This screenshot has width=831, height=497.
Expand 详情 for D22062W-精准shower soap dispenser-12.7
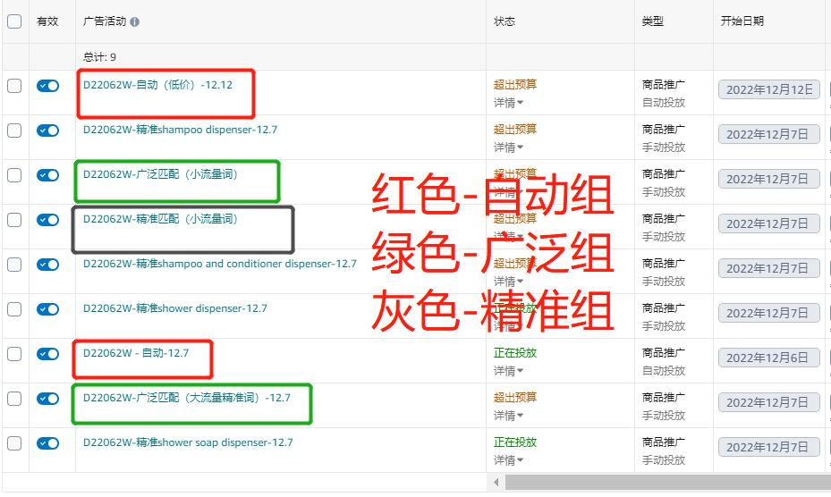click(509, 460)
